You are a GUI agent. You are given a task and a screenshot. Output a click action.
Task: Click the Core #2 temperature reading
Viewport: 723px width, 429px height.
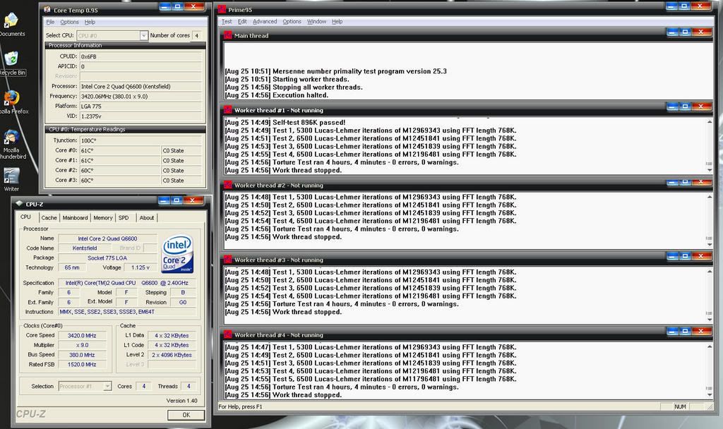click(120, 171)
